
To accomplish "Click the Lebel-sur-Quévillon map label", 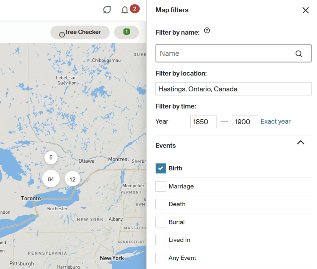I will point(67,80).
